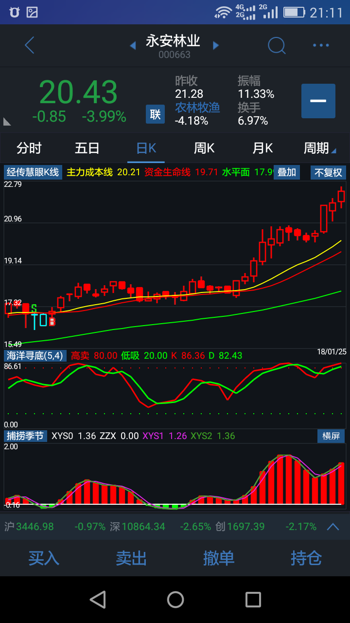Switch to previous stock with the left triangle
This screenshot has width=350, height=623.
[132, 45]
